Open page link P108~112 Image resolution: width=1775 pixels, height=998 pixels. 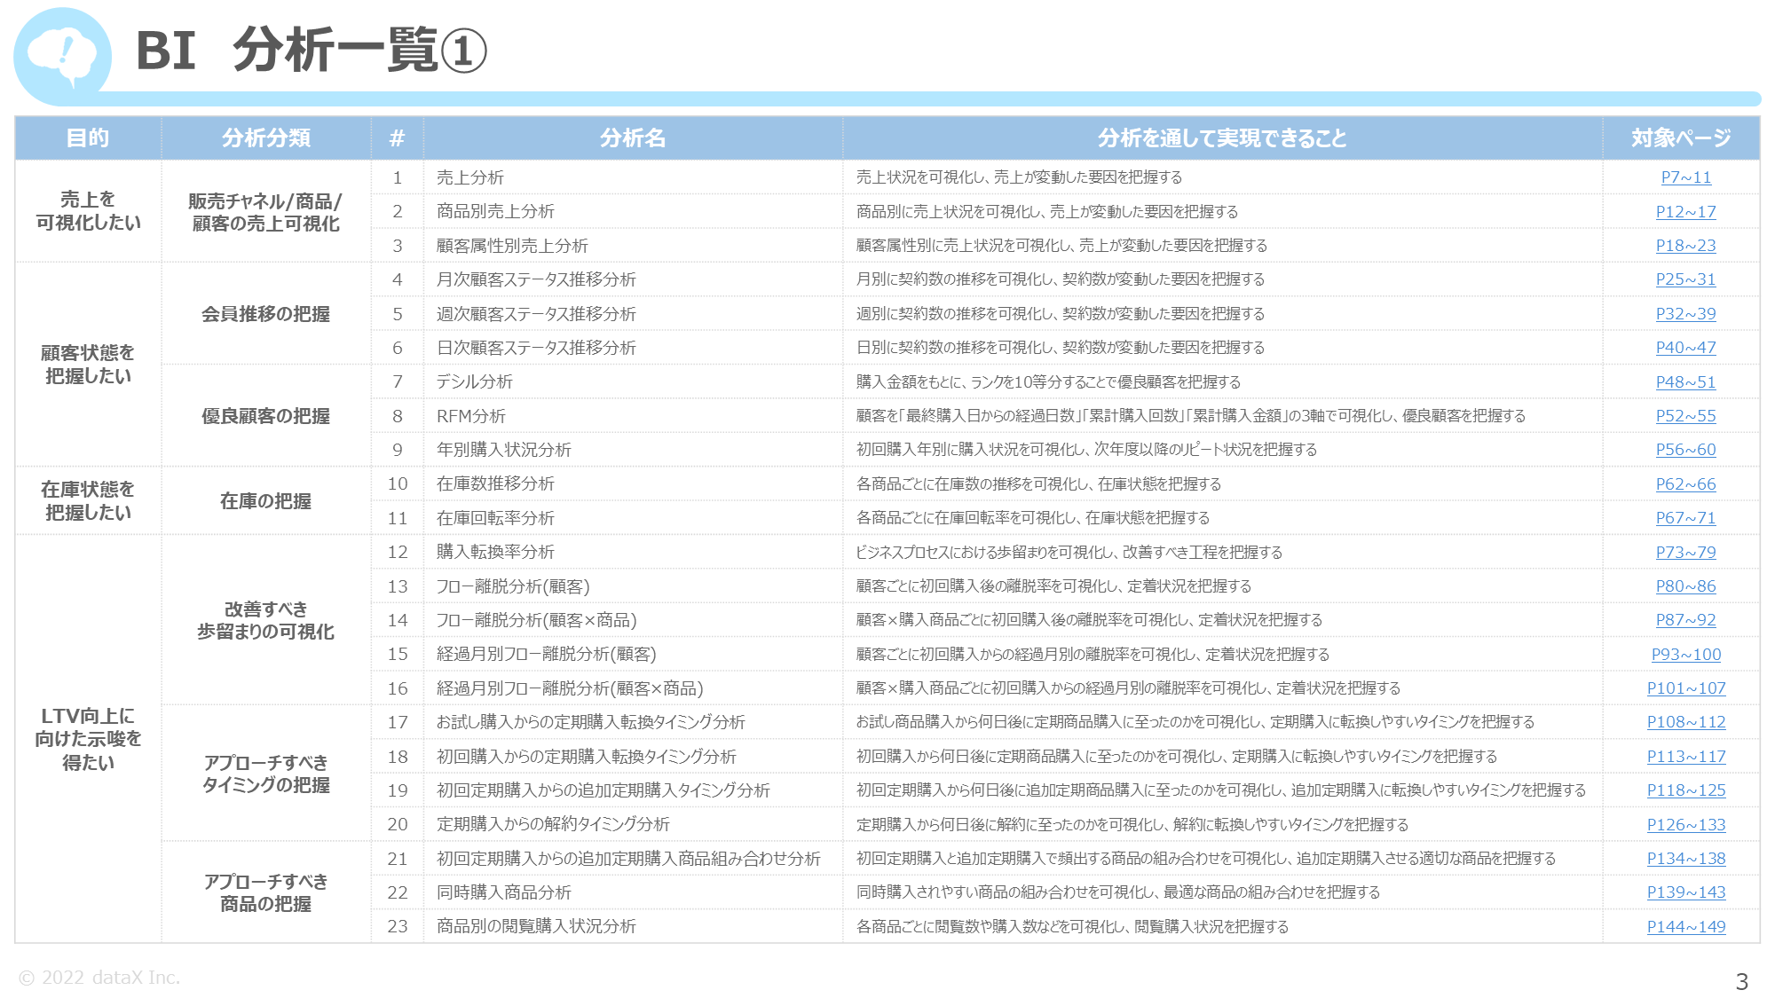(1685, 722)
